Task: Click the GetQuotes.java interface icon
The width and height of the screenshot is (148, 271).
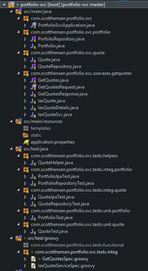Action: [x=33, y=80]
